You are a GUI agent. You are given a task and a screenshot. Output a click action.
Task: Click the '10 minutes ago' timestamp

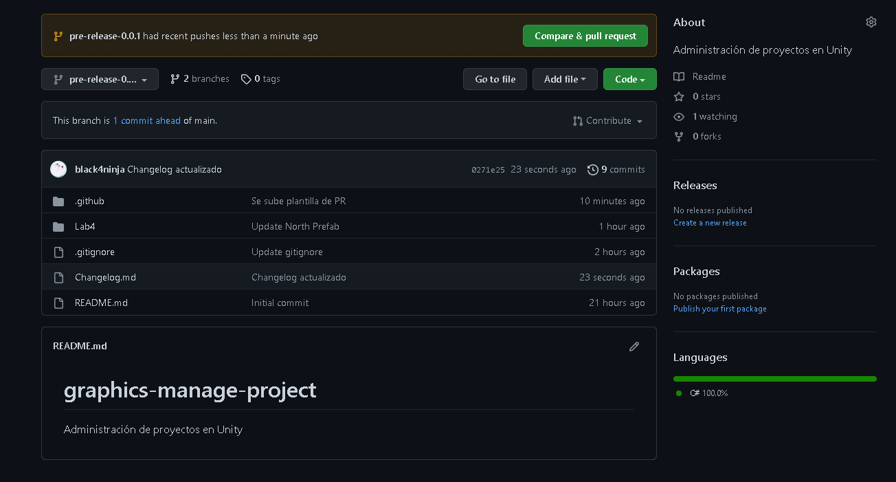612,201
